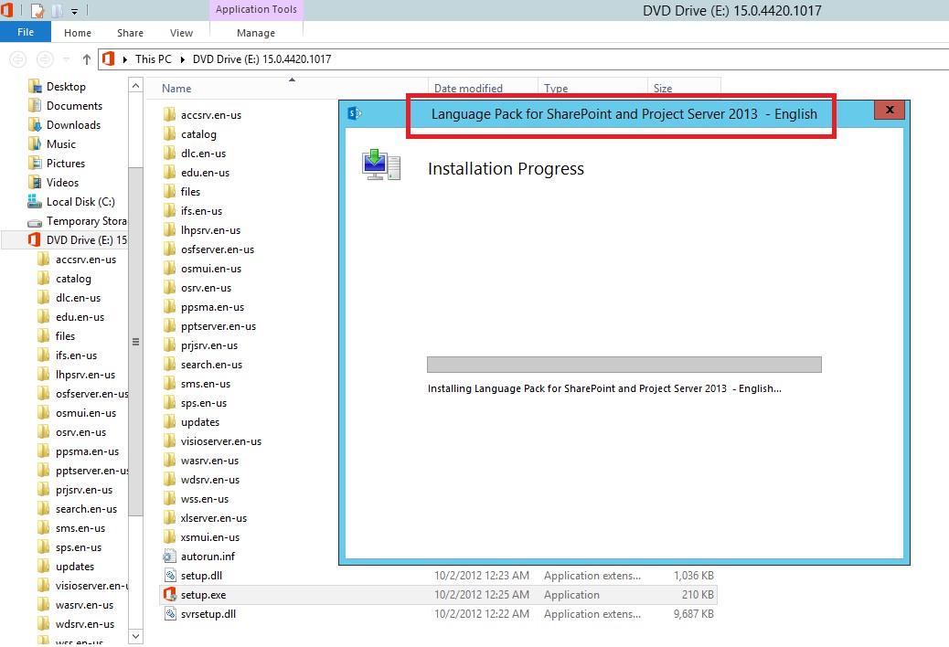Select the accsrv.en-us folder in the file list

[x=210, y=115]
